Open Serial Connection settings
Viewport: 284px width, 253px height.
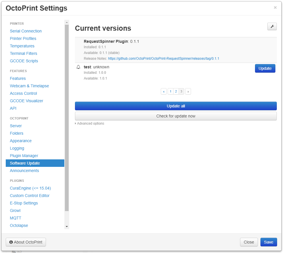[x=26, y=31]
